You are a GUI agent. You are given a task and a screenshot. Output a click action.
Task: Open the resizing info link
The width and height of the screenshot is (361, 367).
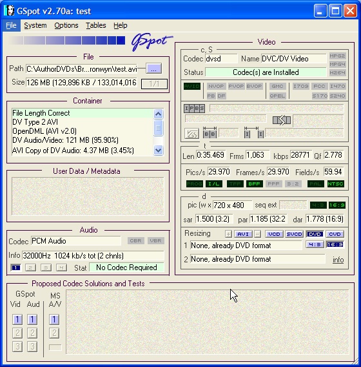(338, 260)
